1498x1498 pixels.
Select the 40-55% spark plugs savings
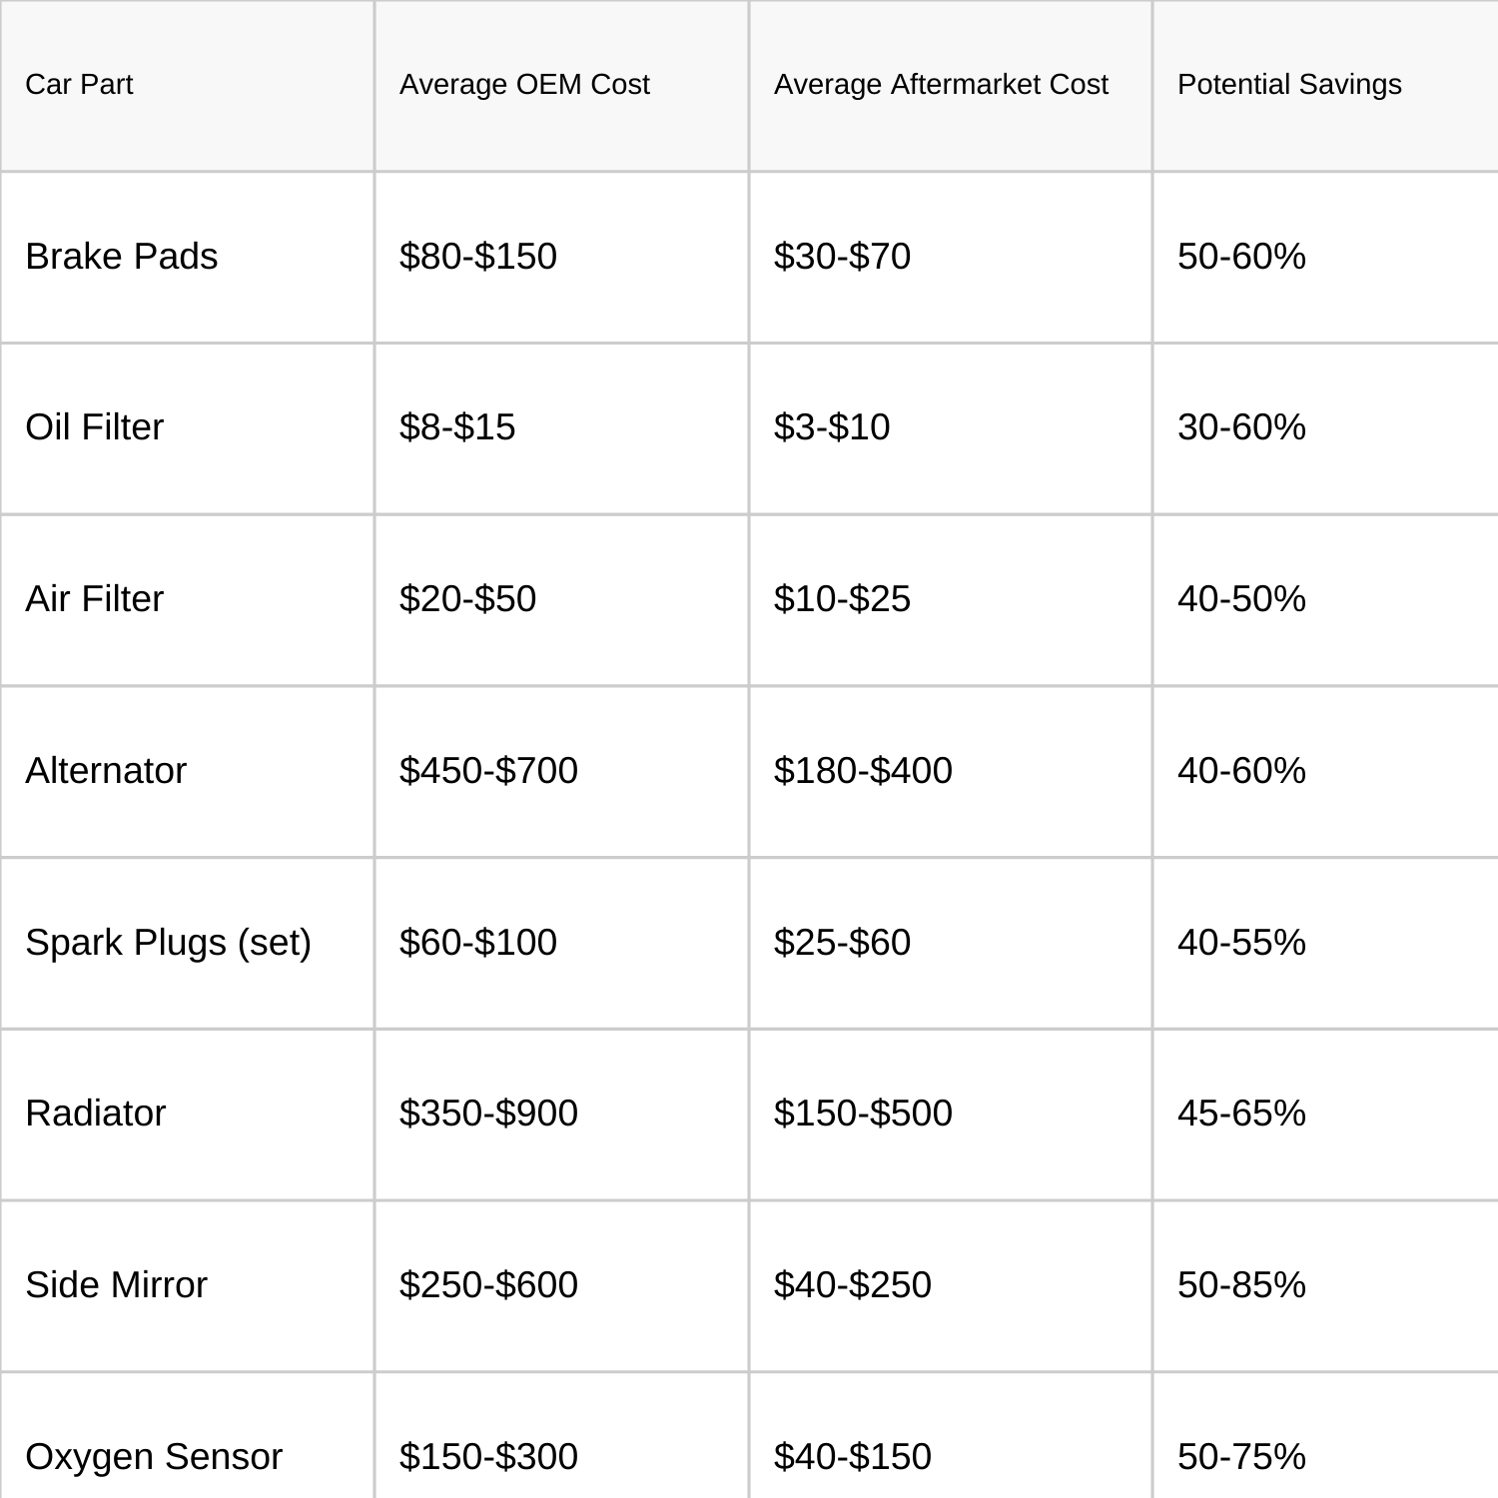pyautogui.click(x=1241, y=943)
